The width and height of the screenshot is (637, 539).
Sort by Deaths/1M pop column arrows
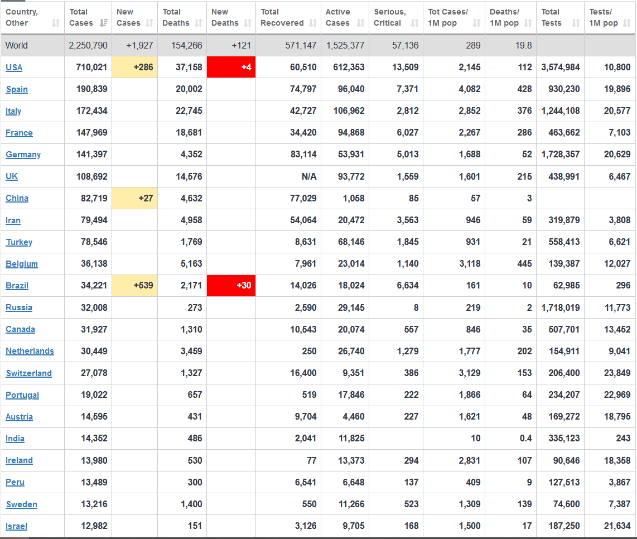[x=528, y=23]
